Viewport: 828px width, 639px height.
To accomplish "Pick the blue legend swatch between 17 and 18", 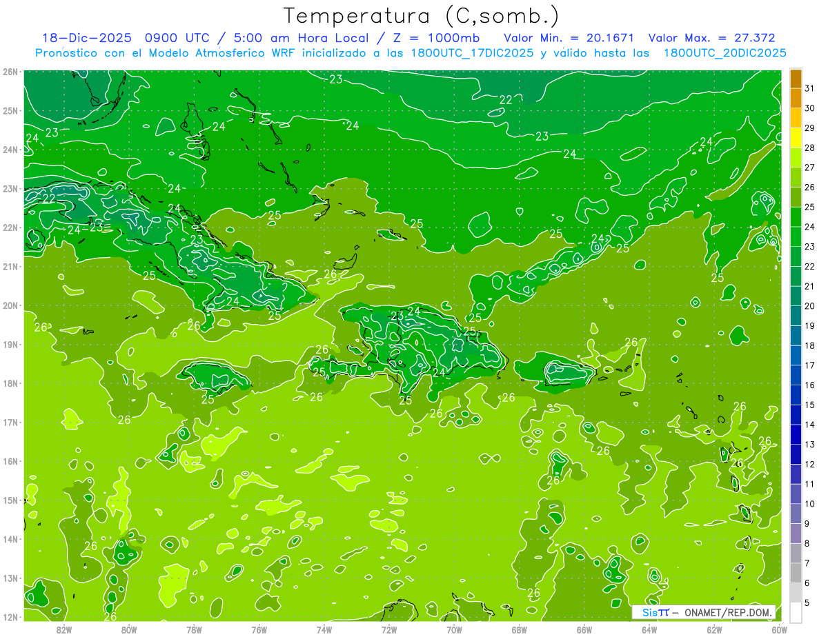I will coord(796,356).
